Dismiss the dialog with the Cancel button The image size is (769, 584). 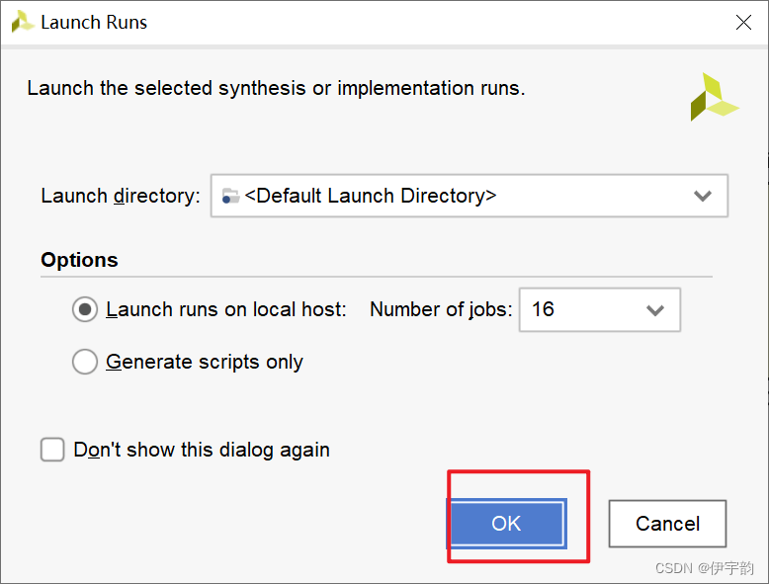pos(667,524)
